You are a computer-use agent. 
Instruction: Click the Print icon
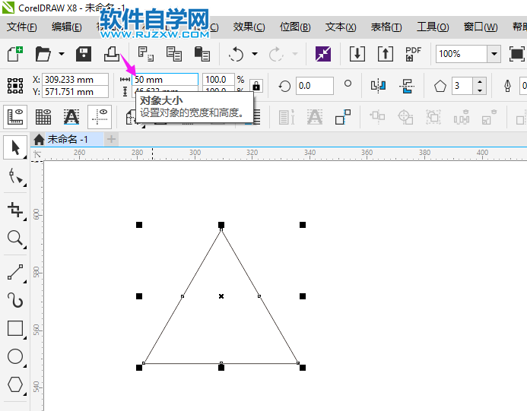point(111,54)
